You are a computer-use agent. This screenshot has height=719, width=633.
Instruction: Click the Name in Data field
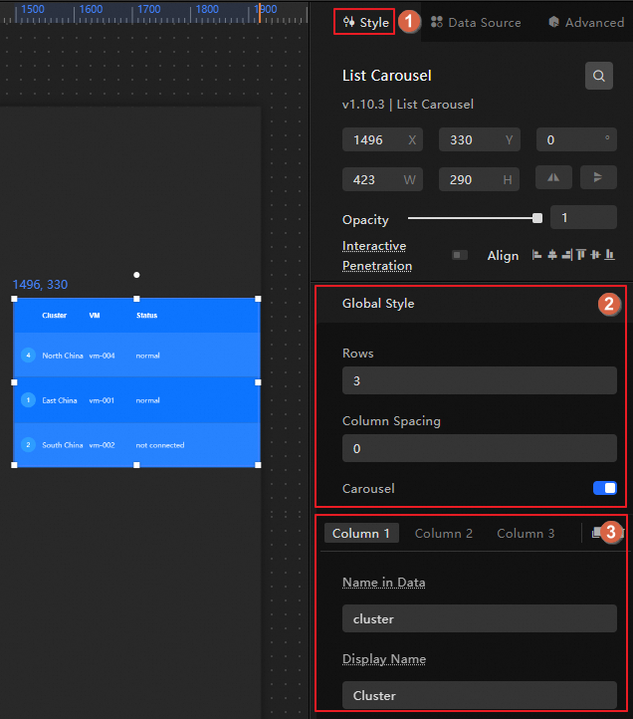tap(480, 618)
